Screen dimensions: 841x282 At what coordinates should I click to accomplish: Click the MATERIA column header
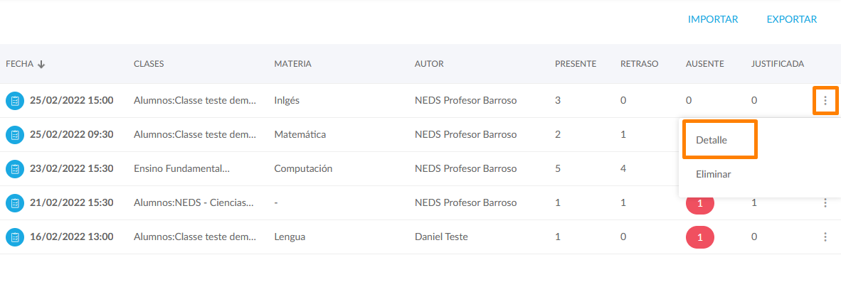[293, 64]
